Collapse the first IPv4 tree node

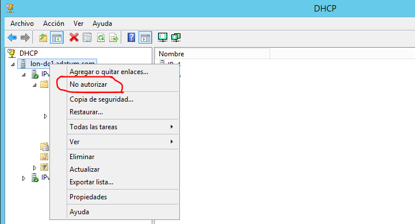coord(24,75)
